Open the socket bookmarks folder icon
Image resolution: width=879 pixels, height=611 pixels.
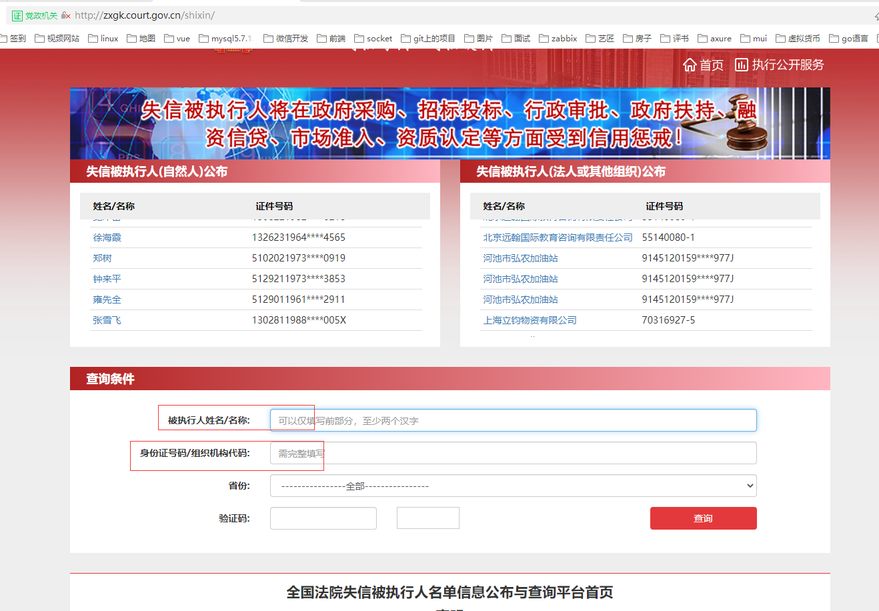359,38
